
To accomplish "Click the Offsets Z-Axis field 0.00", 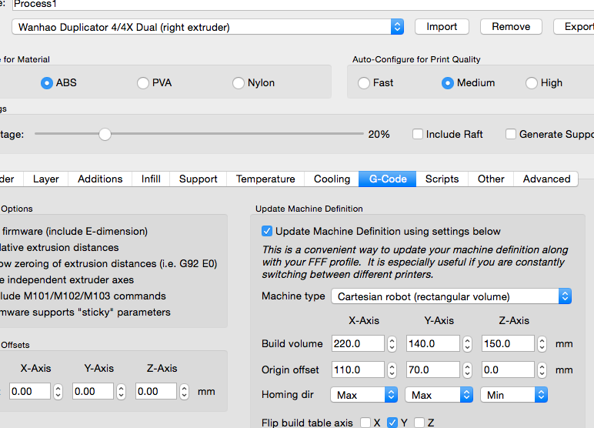I will click(x=156, y=392).
